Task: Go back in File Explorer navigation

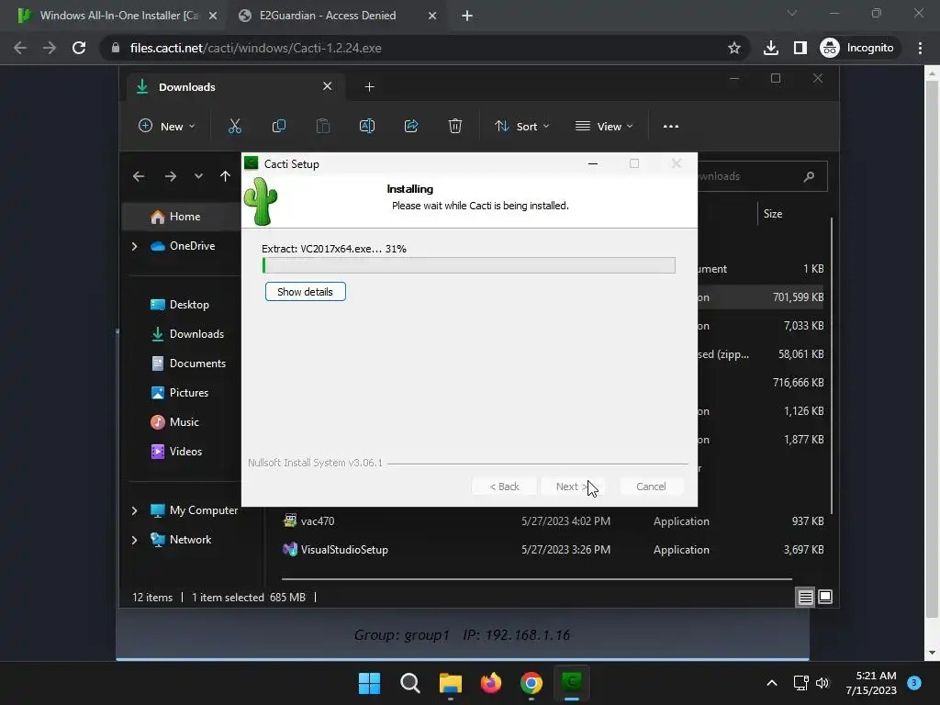Action: [x=139, y=176]
